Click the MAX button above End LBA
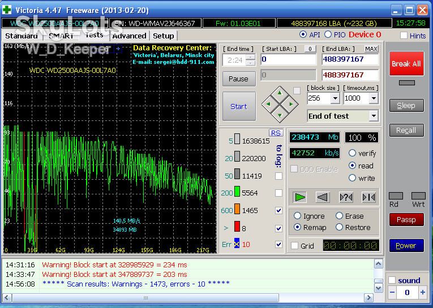Viewport: 433px width, 308px height. pyautogui.click(x=371, y=49)
